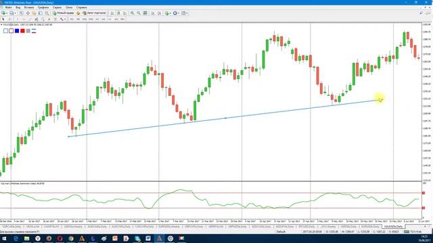Switch to AUDCADb,Daily chart tab
433x243 pixels.
(x=97, y=227)
